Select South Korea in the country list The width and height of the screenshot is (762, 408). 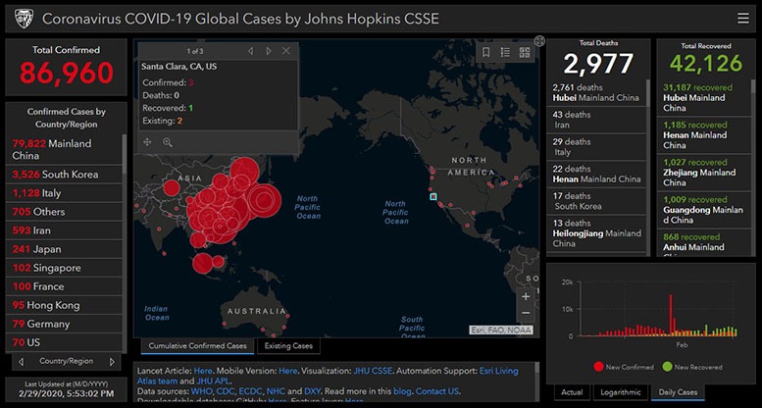pos(66,174)
